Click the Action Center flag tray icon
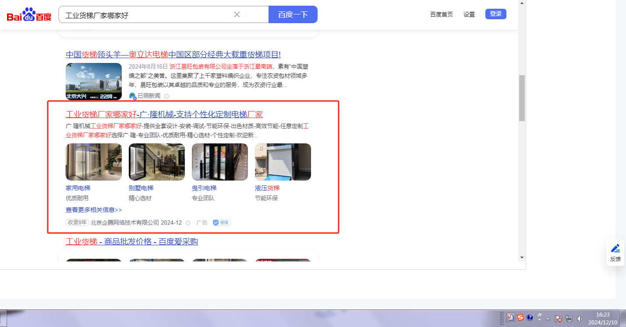 coord(558,319)
